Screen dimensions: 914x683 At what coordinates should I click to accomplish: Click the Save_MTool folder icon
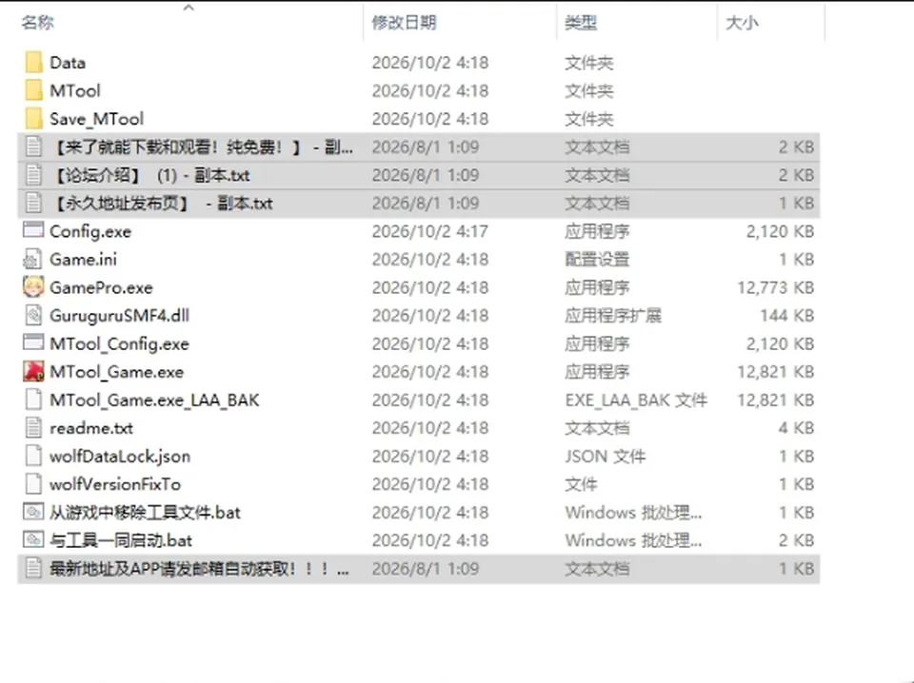coord(34,119)
